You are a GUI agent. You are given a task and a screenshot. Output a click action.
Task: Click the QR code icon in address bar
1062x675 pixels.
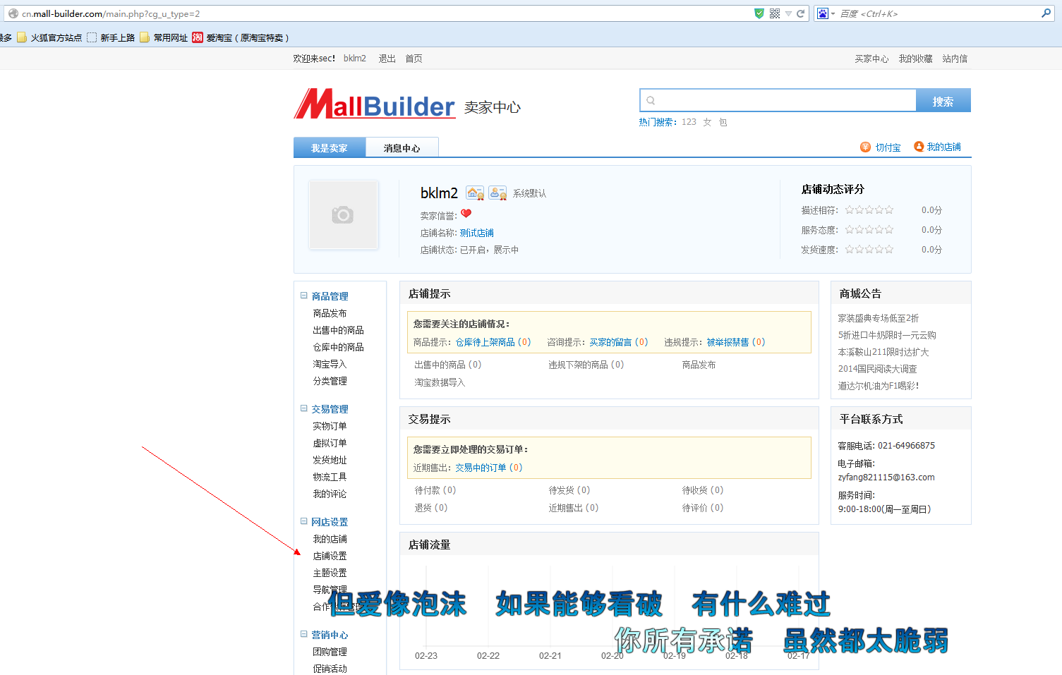pyautogui.click(x=775, y=13)
